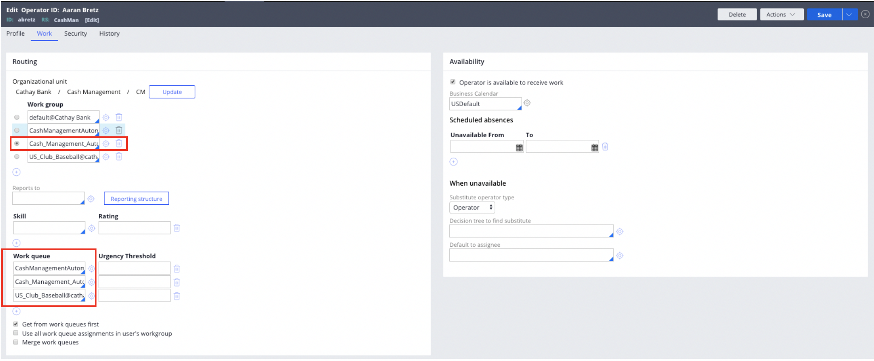The height and width of the screenshot is (361, 874).
Task: Open rule for default@Cathay Bank work group
Action: click(106, 118)
